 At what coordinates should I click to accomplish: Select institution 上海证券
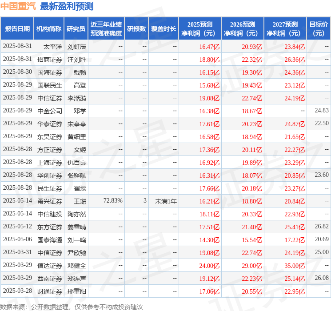pos(50,163)
